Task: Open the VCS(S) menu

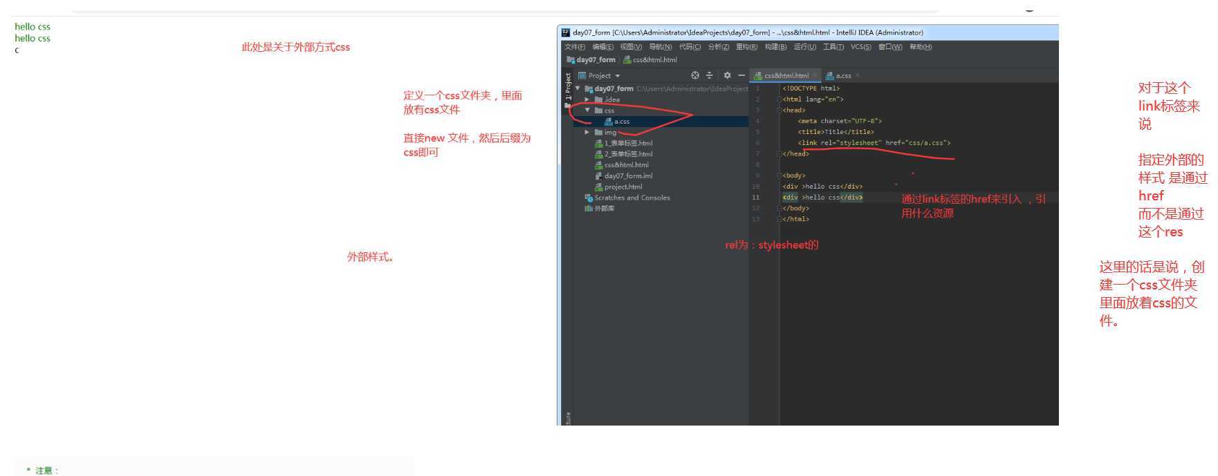Action: [861, 47]
